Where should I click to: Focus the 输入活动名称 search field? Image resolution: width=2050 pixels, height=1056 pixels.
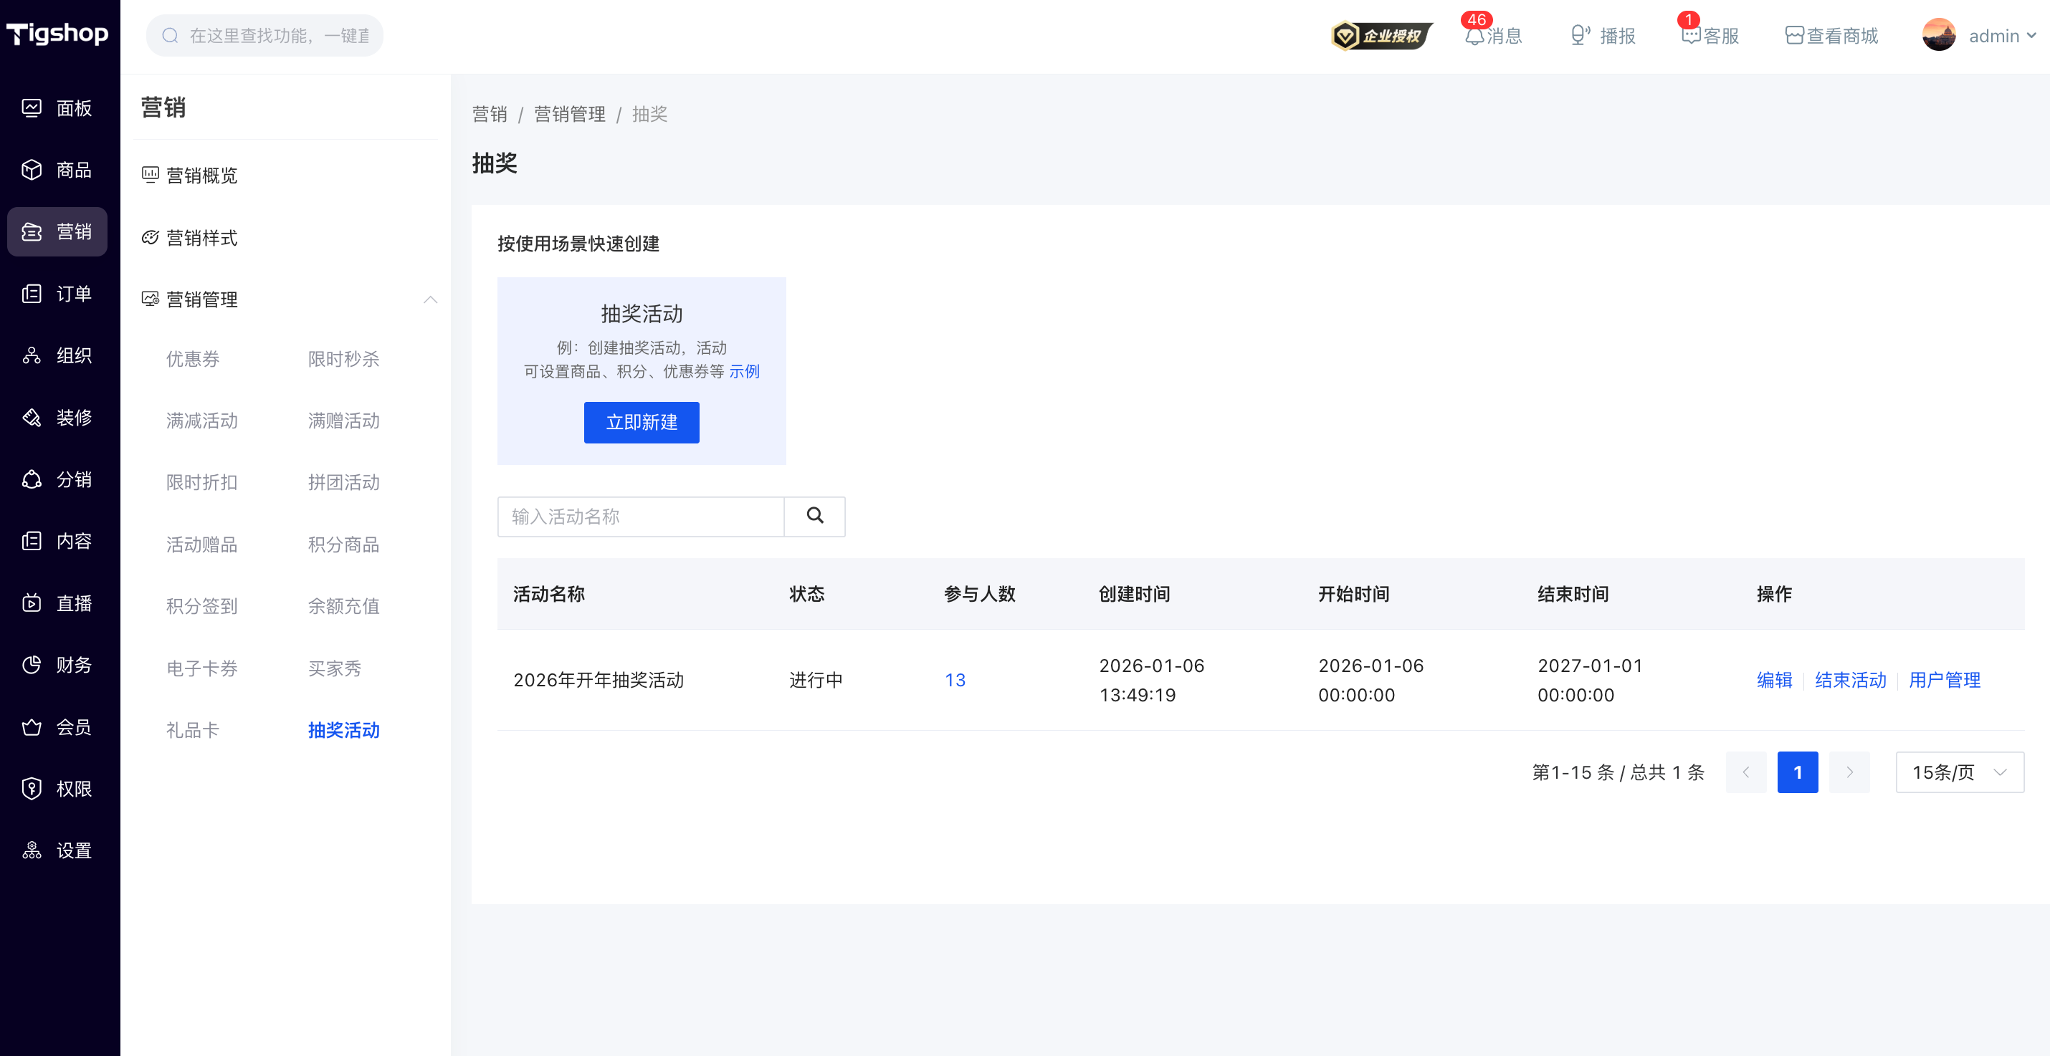tap(641, 517)
